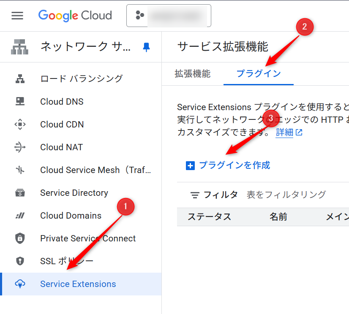Viewport: 349px width, 314px height.
Task: Click the Private Service Connect shield icon
Action: [x=20, y=238]
